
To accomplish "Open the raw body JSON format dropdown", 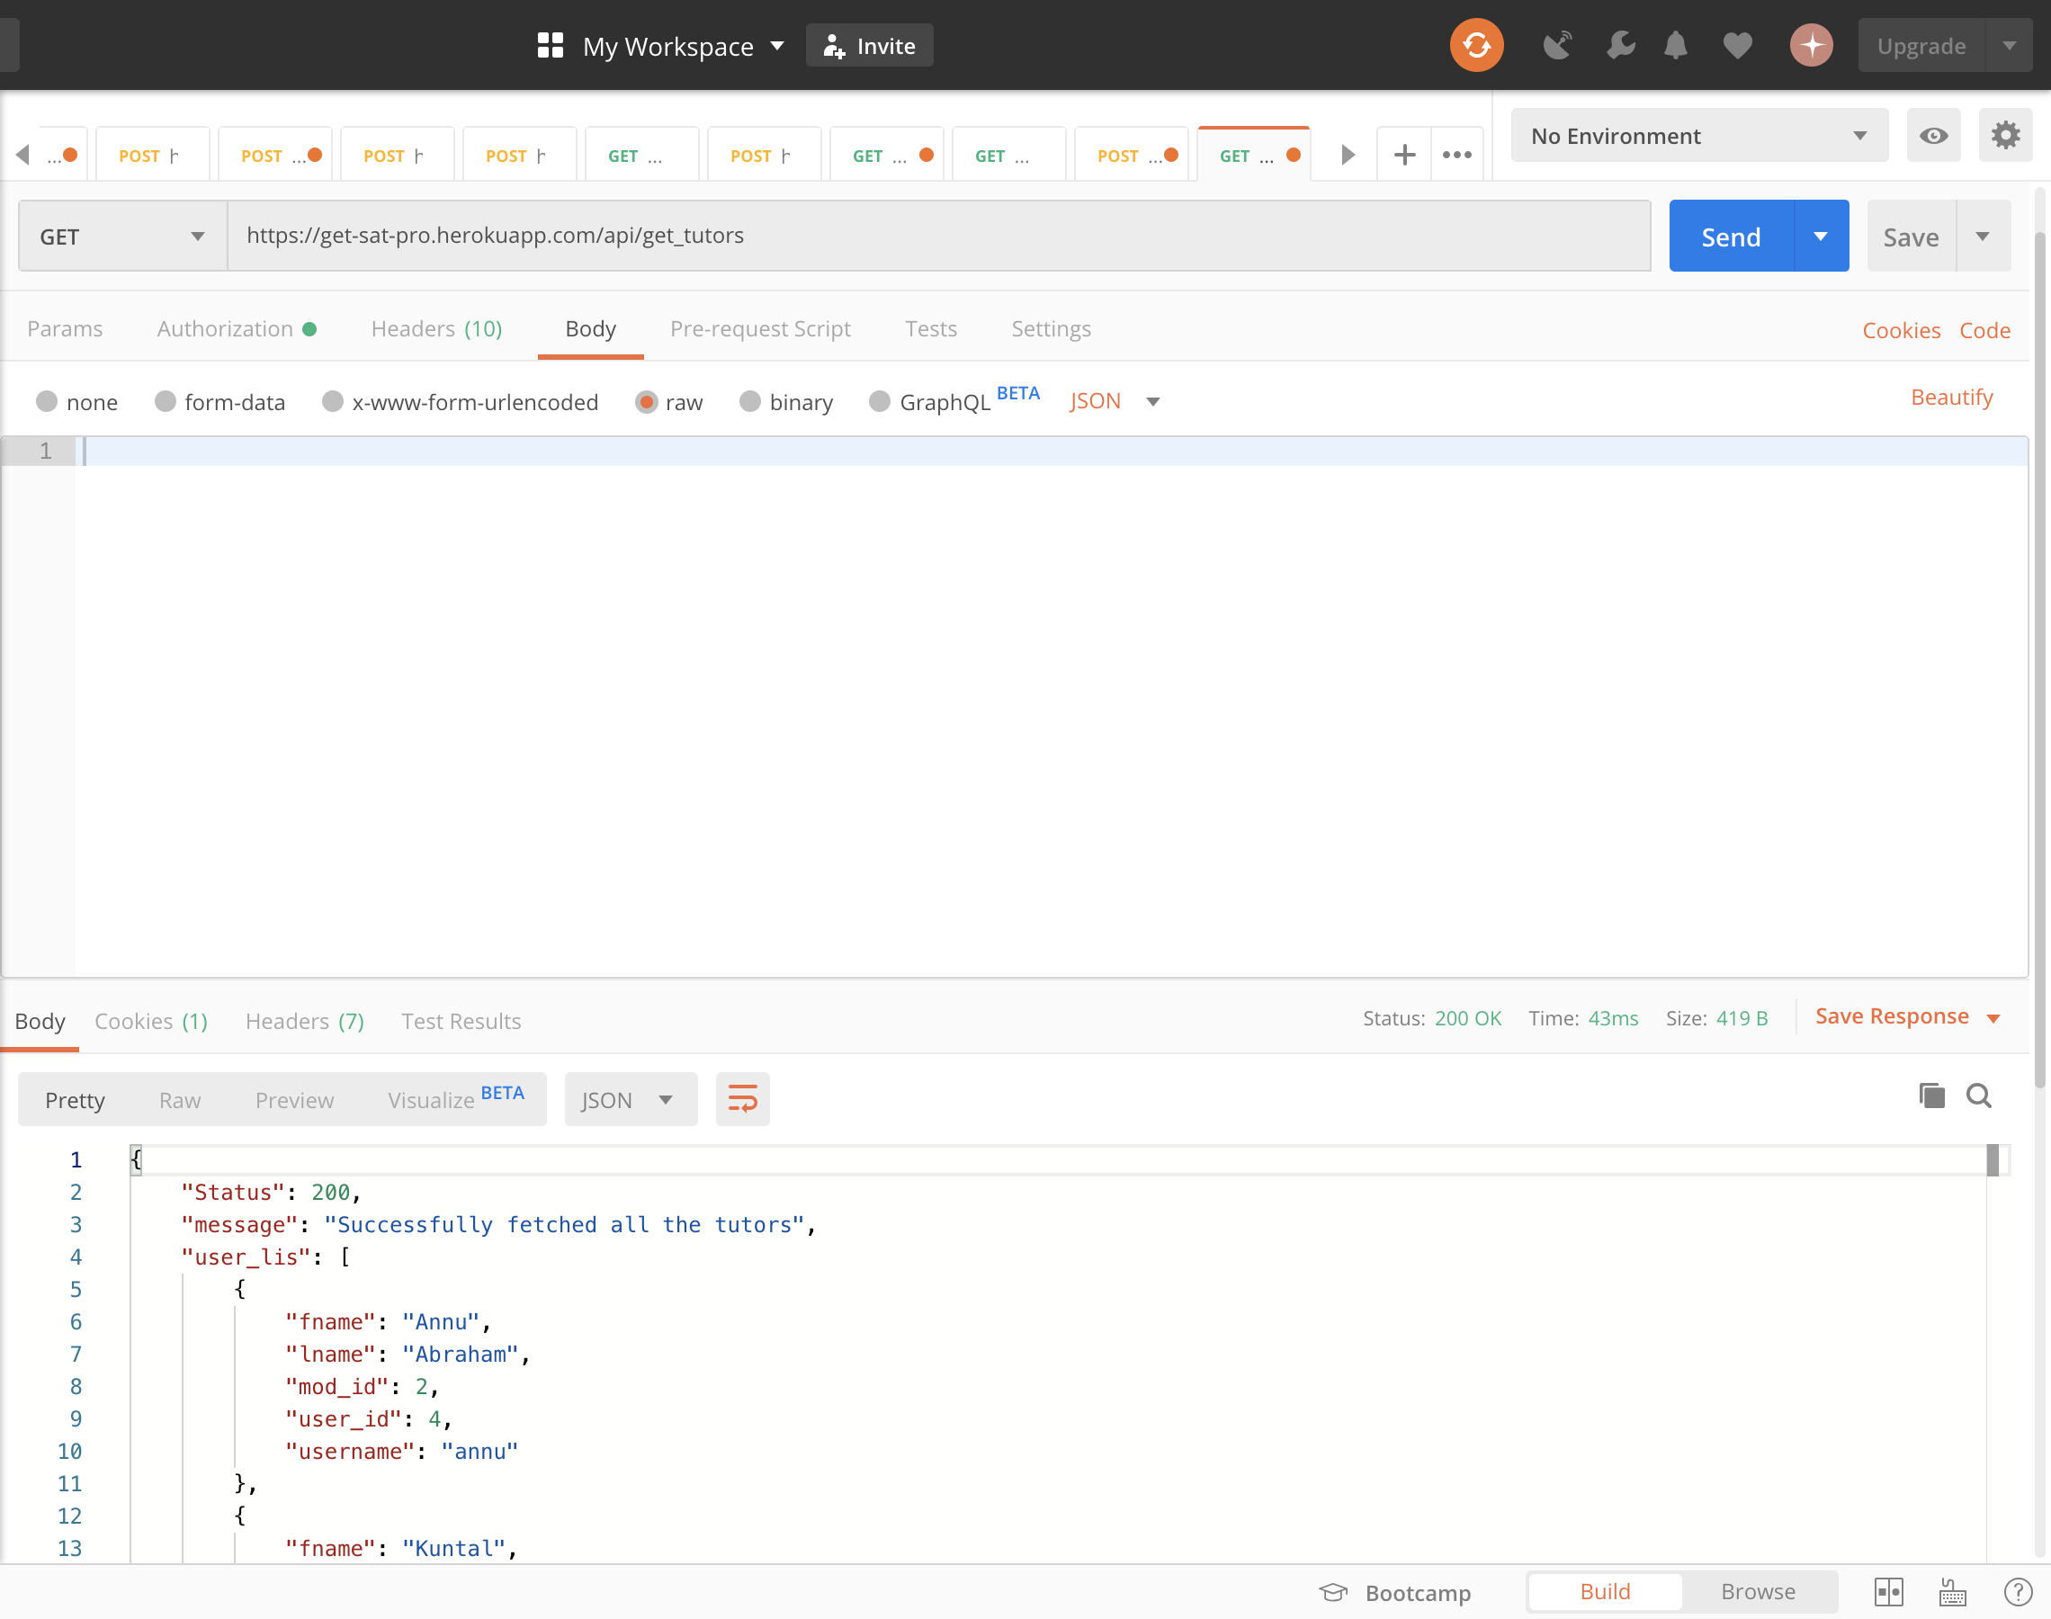I will [x=1115, y=401].
